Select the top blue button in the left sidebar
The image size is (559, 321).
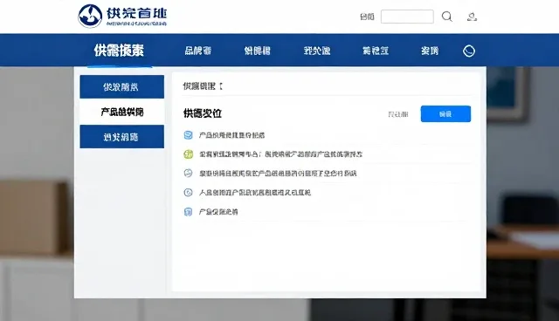tap(122, 87)
